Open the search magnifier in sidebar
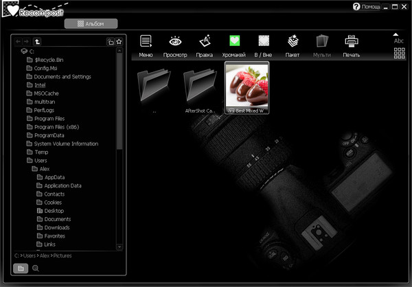The image size is (412, 287). click(36, 268)
